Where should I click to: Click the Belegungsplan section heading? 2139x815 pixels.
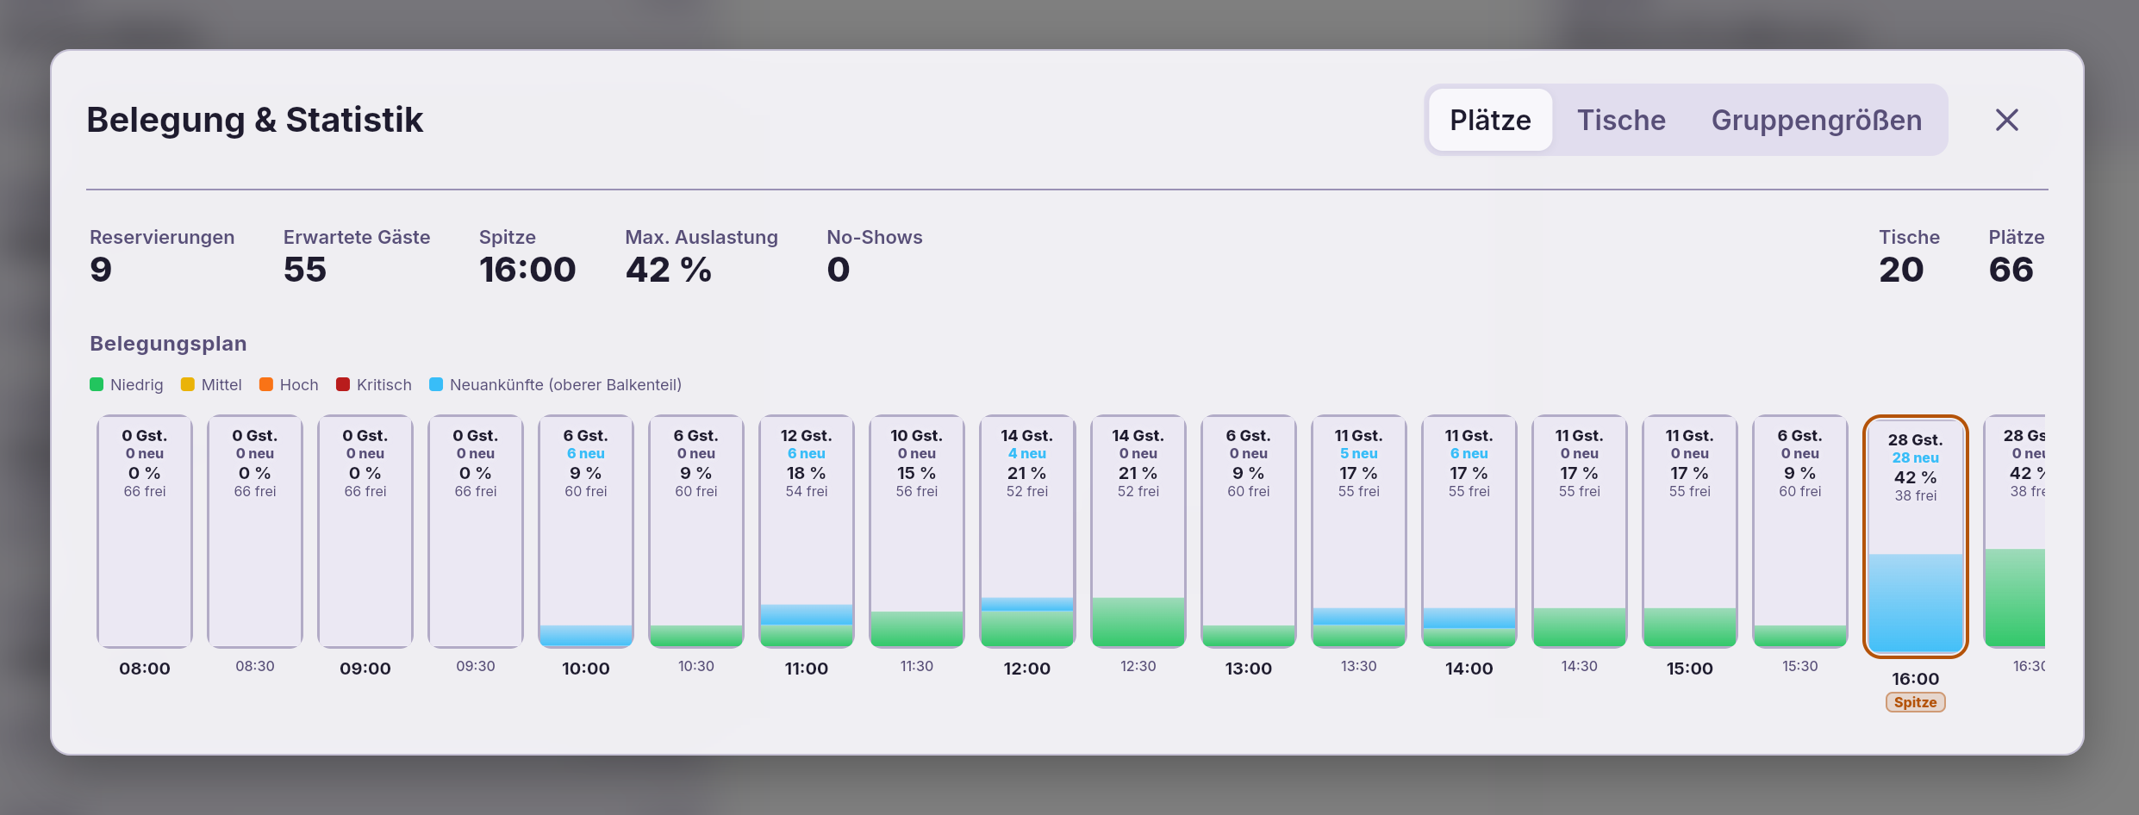tap(168, 344)
